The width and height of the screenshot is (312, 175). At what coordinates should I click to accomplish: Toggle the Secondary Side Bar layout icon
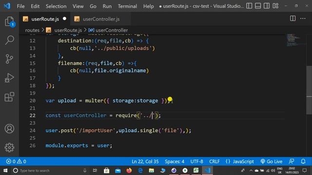point(267,6)
